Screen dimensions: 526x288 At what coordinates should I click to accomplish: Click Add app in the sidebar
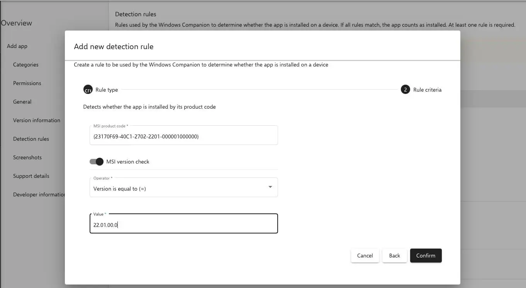pos(17,46)
